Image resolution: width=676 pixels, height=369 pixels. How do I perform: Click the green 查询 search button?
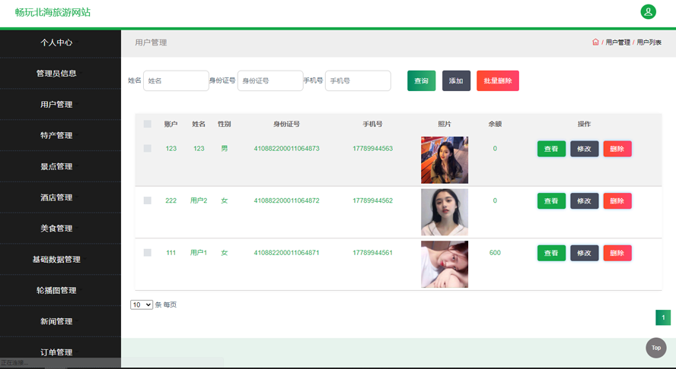[x=421, y=81]
